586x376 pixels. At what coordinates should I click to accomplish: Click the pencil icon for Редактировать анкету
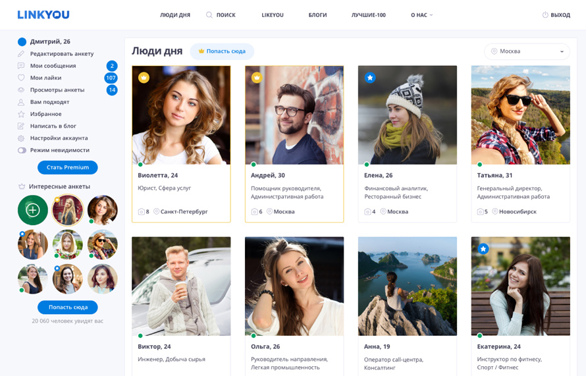coord(21,54)
